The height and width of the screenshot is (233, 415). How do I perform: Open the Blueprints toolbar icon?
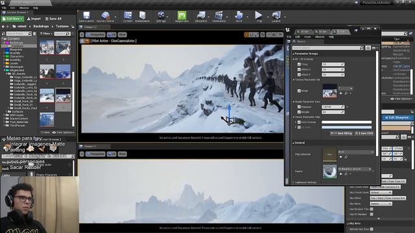pyautogui.click(x=201, y=16)
